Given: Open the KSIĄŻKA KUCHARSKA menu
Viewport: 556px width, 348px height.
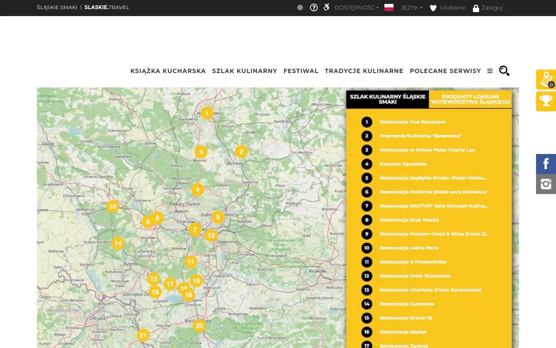Looking at the screenshot, I should pyautogui.click(x=168, y=71).
